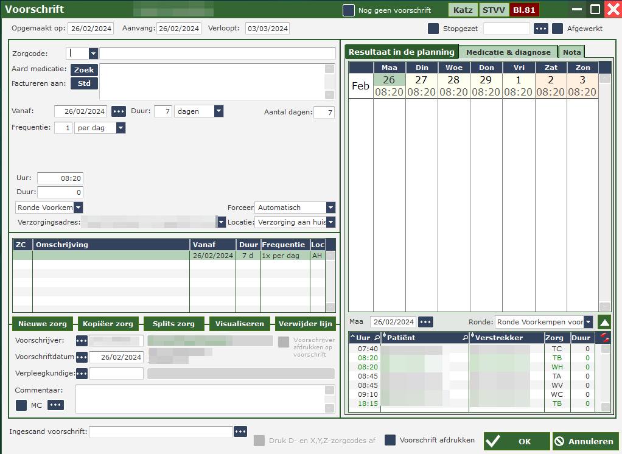Click the Nieuwe zorg button
This screenshot has width=622, height=454.
click(43, 324)
